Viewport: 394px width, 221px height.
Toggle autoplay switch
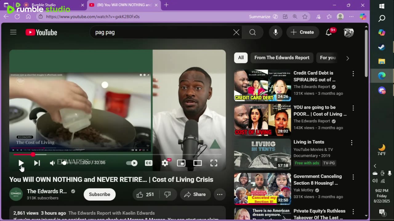click(x=132, y=163)
